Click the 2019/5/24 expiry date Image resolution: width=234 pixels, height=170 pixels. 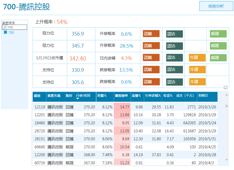207,123
